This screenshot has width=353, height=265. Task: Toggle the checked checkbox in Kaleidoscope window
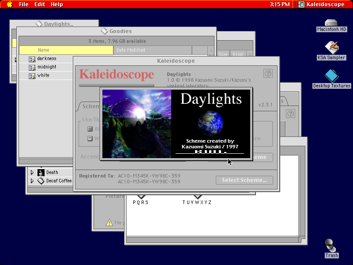pyautogui.click(x=90, y=139)
